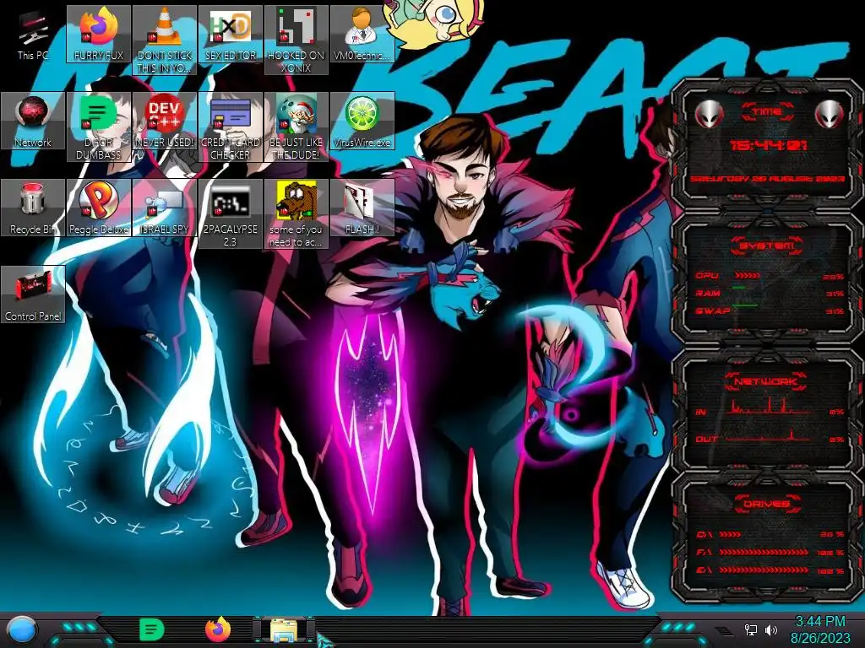Click the left alien head in the Time widget
This screenshot has height=648, width=865.
pyautogui.click(x=709, y=115)
